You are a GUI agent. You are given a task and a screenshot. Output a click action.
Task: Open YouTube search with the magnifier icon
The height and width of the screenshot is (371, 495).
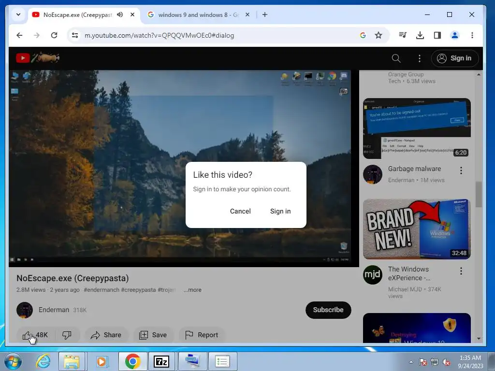coord(396,58)
